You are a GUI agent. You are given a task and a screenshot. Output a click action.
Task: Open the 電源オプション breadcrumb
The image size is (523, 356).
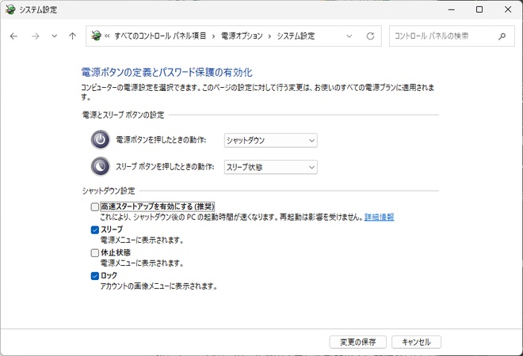[242, 36]
